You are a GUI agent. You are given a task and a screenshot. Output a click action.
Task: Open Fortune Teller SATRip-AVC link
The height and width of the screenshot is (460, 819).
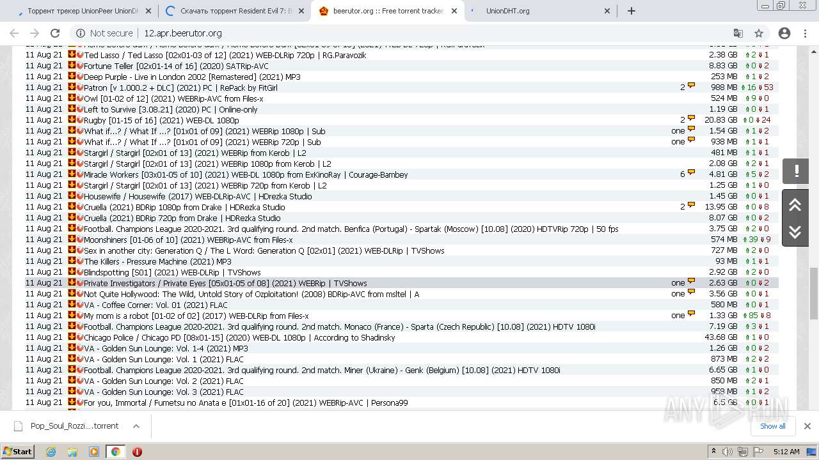point(177,66)
